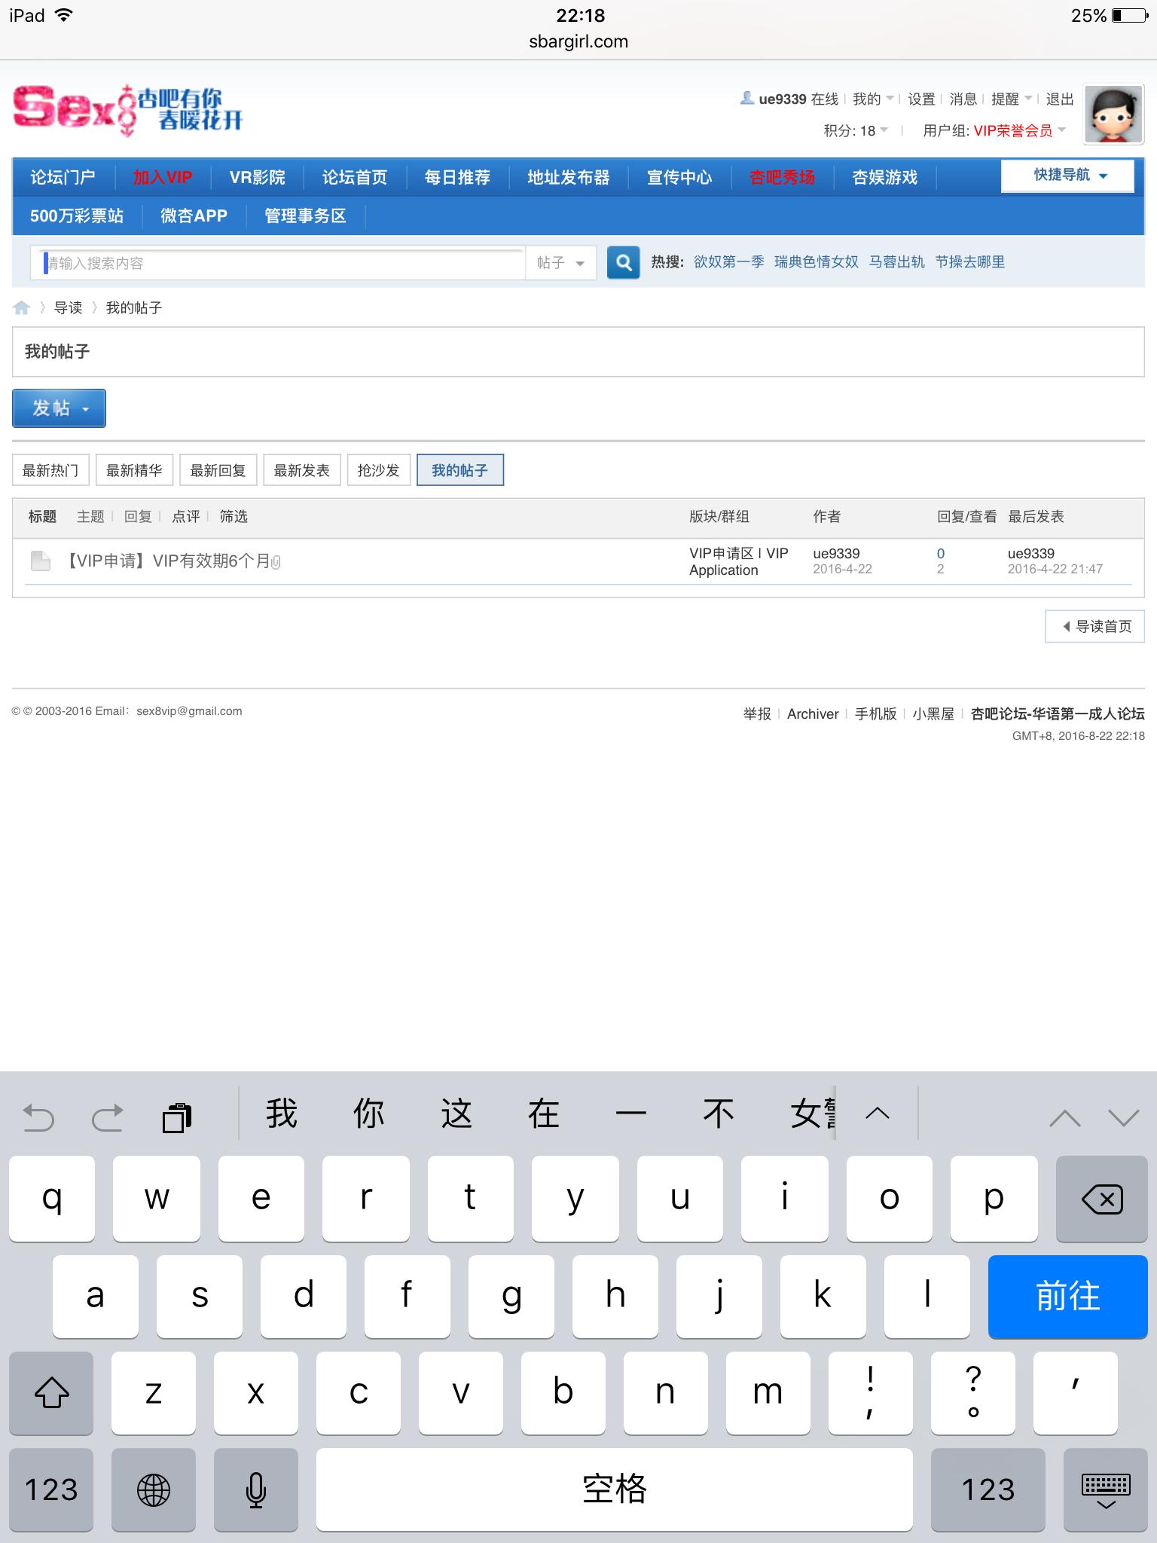This screenshot has height=1543, width=1157.
Task: Open 设置 settings link
Action: pyautogui.click(x=921, y=99)
